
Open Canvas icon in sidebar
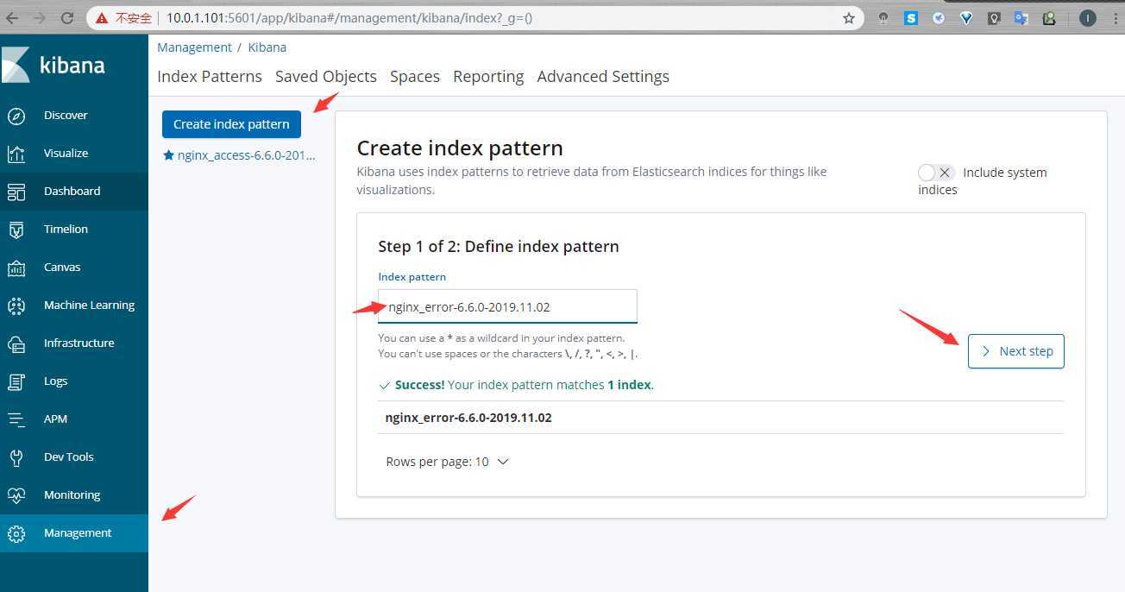pos(16,268)
